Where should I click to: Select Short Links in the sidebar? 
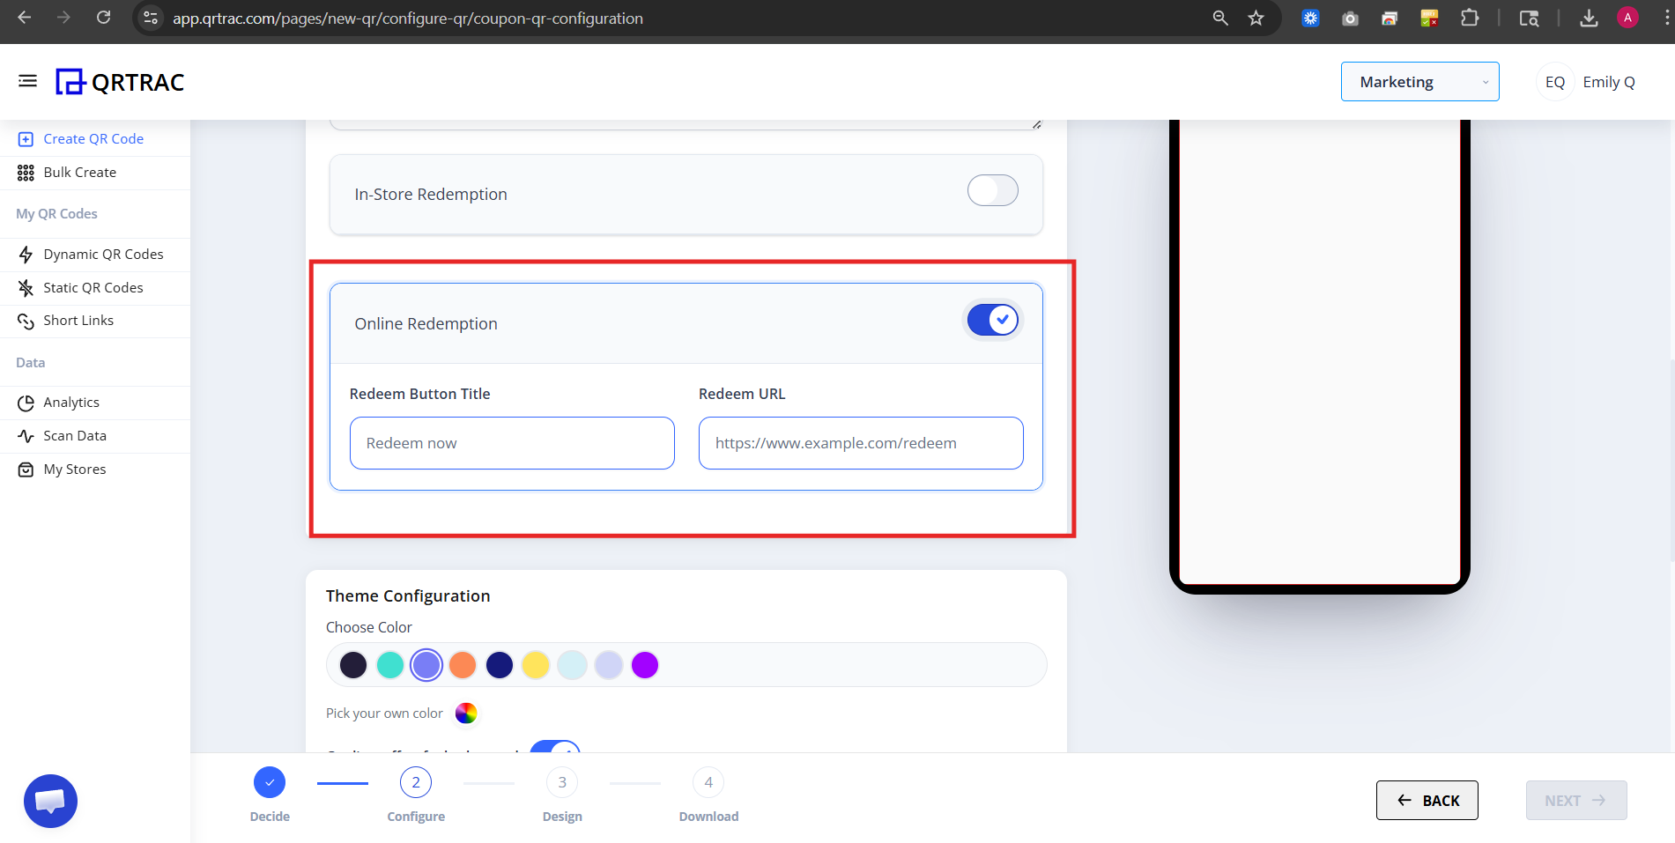[78, 320]
